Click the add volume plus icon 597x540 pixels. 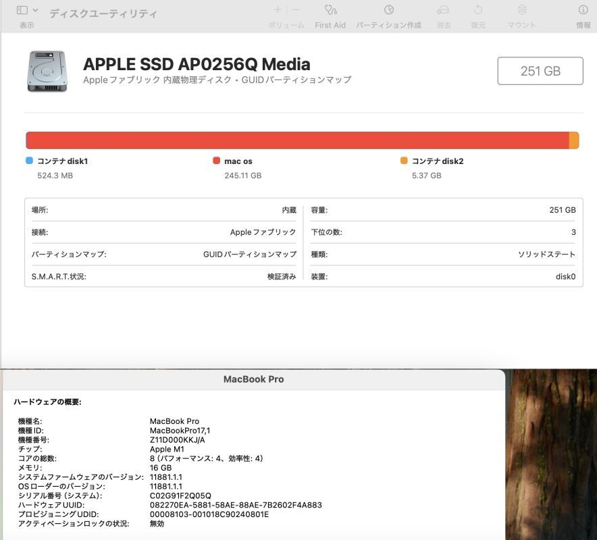278,10
